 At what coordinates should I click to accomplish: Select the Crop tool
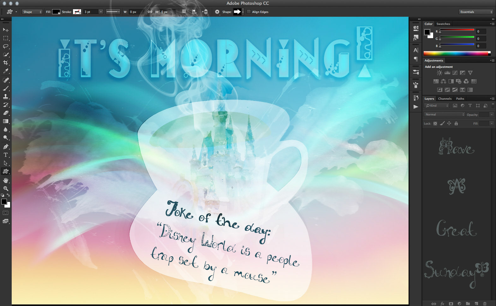6,63
